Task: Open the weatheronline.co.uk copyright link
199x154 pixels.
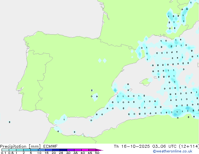Action: coord(173,151)
